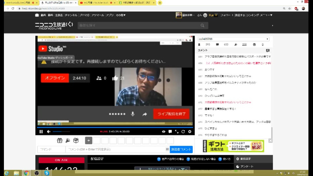
Task: Click the niconico TV logo icon
Action: point(37,15)
